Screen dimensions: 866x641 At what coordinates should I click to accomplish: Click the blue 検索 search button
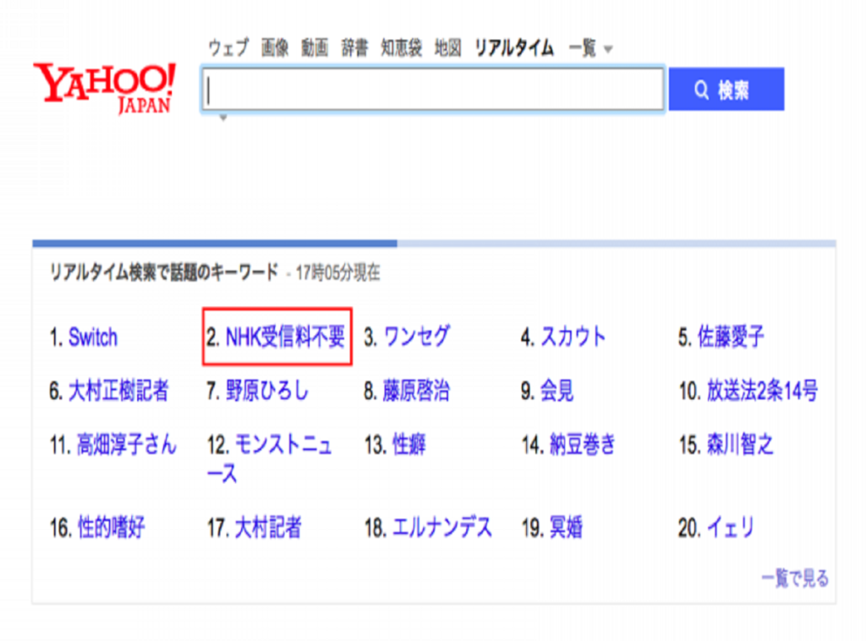(726, 90)
